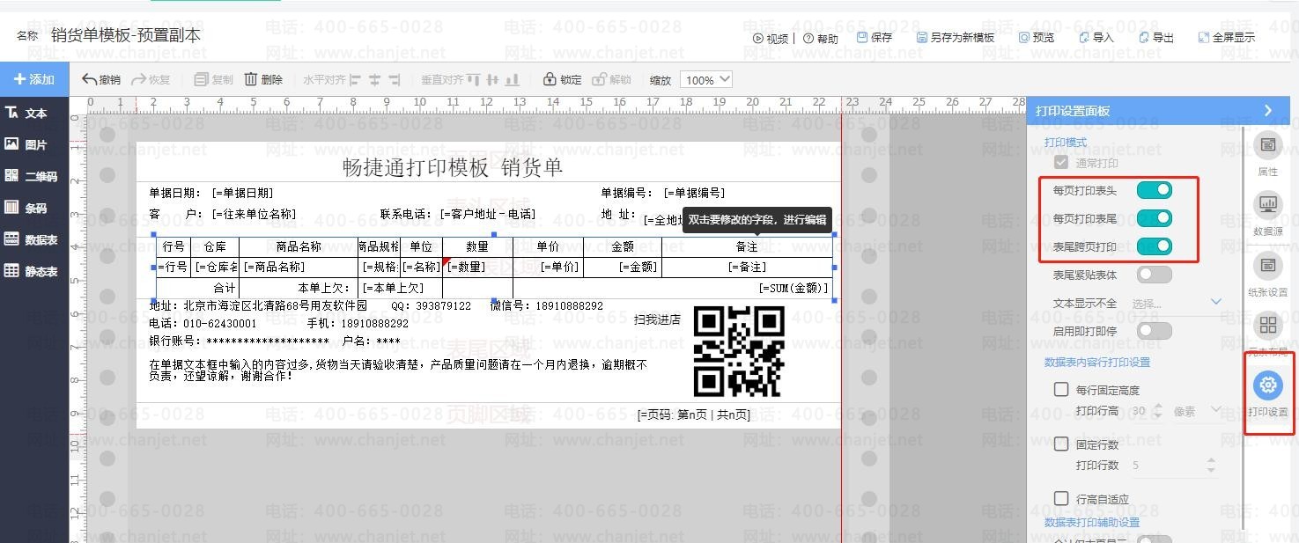
Task: Open the 帮助 help link
Action: pos(821,38)
